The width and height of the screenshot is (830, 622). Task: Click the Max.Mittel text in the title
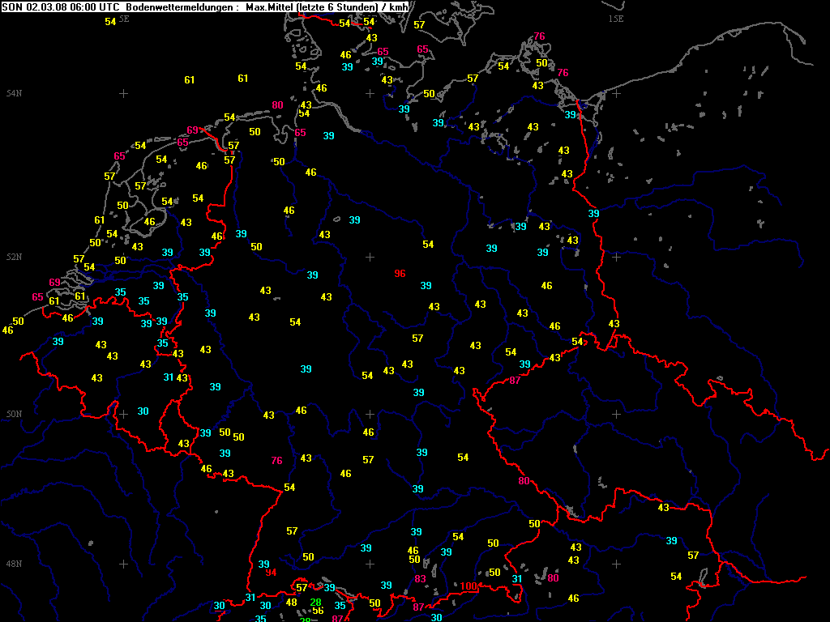coord(272,6)
